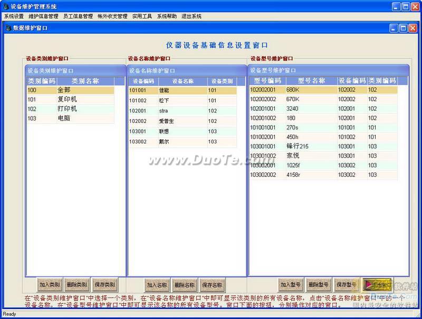This screenshot has width=422, height=319.
Task: Click the 型号编码 column header
Action: point(267,81)
